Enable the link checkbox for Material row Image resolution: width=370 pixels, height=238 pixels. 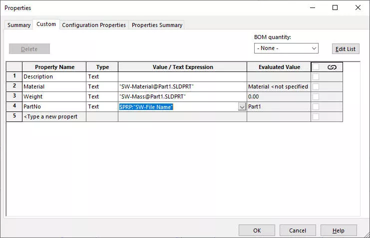(316, 86)
